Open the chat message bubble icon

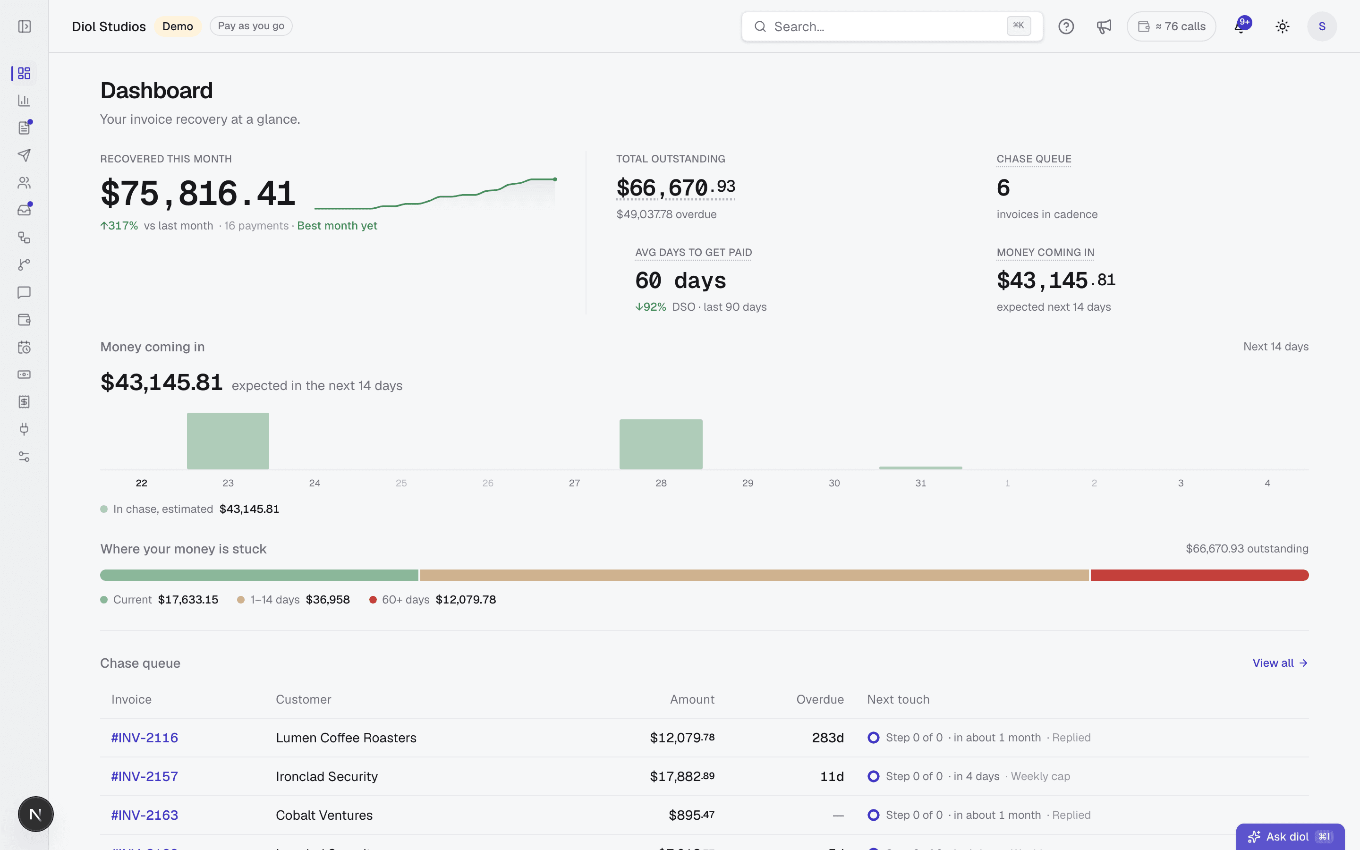[24, 292]
